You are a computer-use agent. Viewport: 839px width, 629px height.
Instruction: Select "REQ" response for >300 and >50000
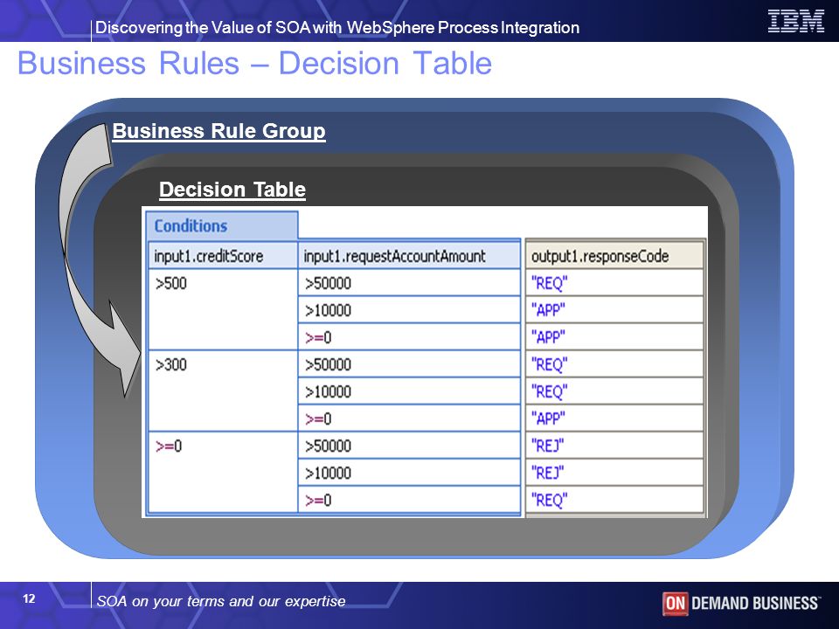[x=614, y=364]
